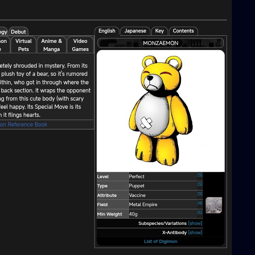Switch to the English tab

[107, 31]
